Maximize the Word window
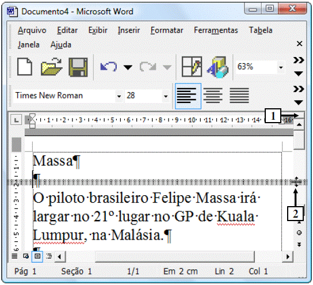313x285 pixels. coord(269,9)
